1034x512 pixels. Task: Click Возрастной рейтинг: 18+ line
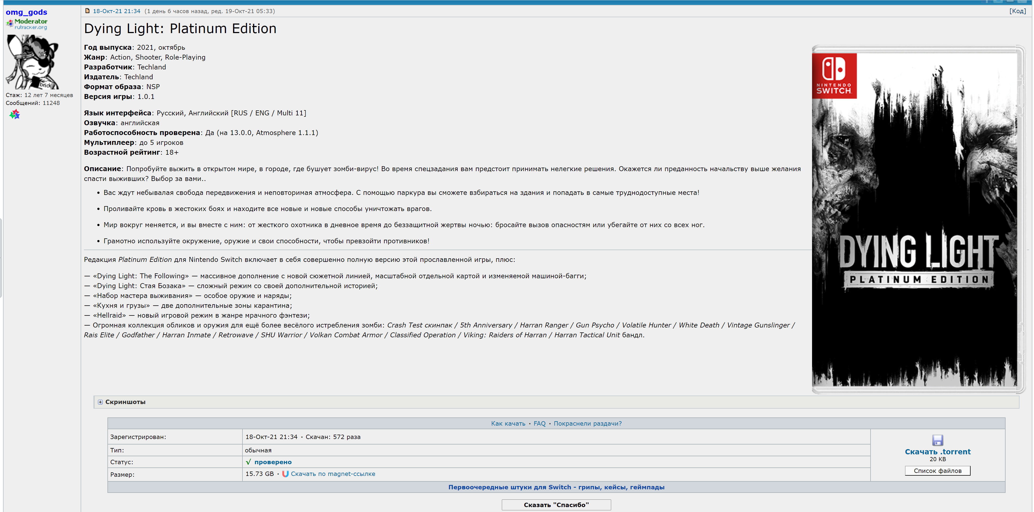pos(131,153)
